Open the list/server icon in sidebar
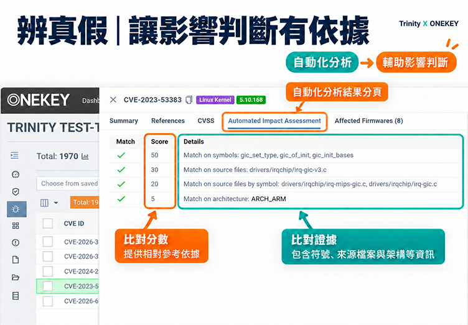Image resolution: width=468 pixels, height=325 pixels. click(x=16, y=296)
